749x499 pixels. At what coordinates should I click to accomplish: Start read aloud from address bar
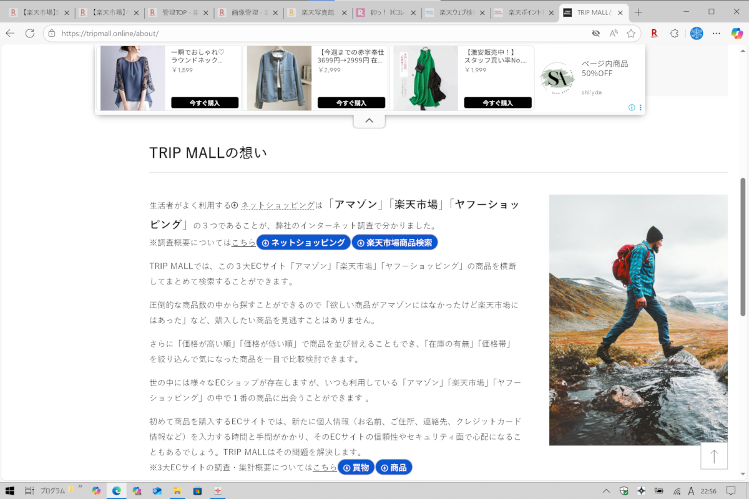click(614, 33)
